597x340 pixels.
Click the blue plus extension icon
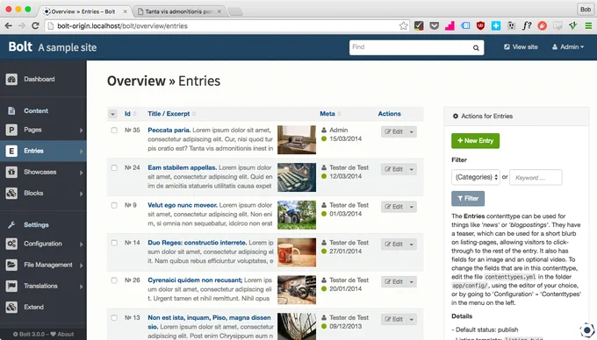click(496, 25)
